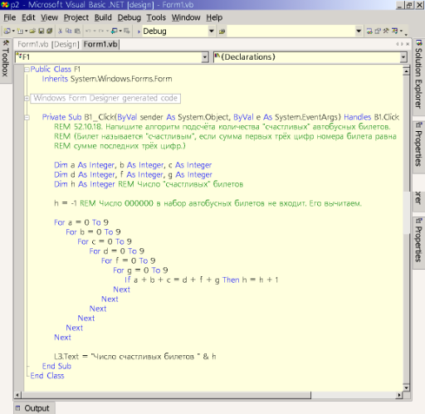Click the Redo arrow icon

click(x=101, y=31)
